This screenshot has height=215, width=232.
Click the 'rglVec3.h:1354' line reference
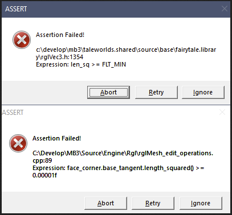tap(59, 57)
